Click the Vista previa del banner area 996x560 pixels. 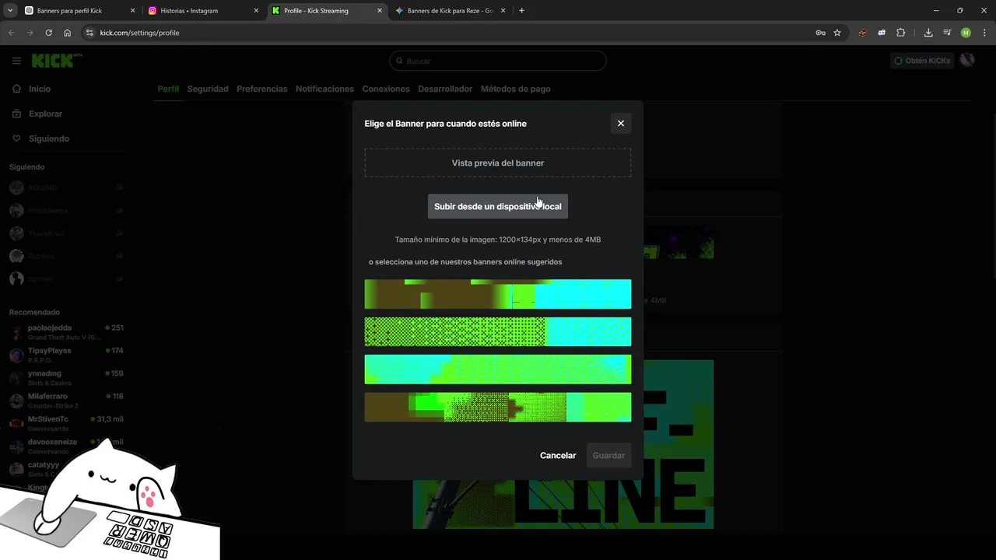tap(498, 163)
